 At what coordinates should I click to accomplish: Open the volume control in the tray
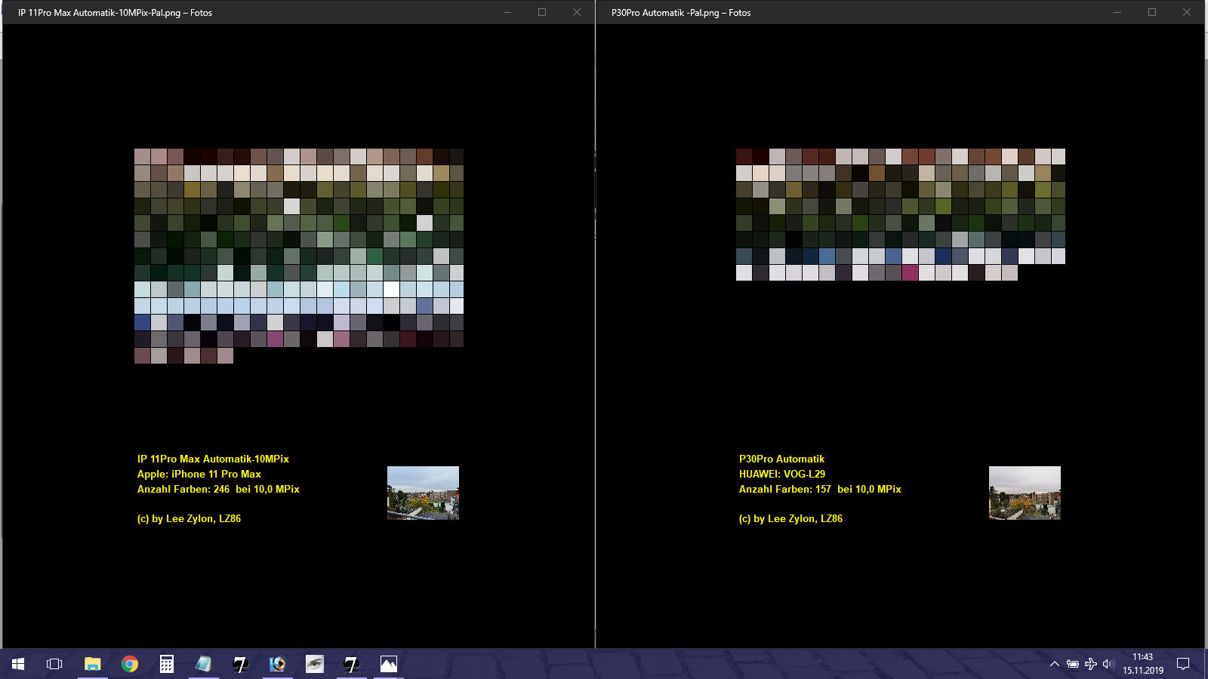[1108, 664]
